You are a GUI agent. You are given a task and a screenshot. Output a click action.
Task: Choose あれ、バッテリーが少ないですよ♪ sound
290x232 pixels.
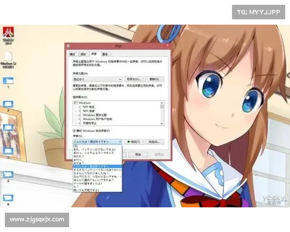click(97, 149)
